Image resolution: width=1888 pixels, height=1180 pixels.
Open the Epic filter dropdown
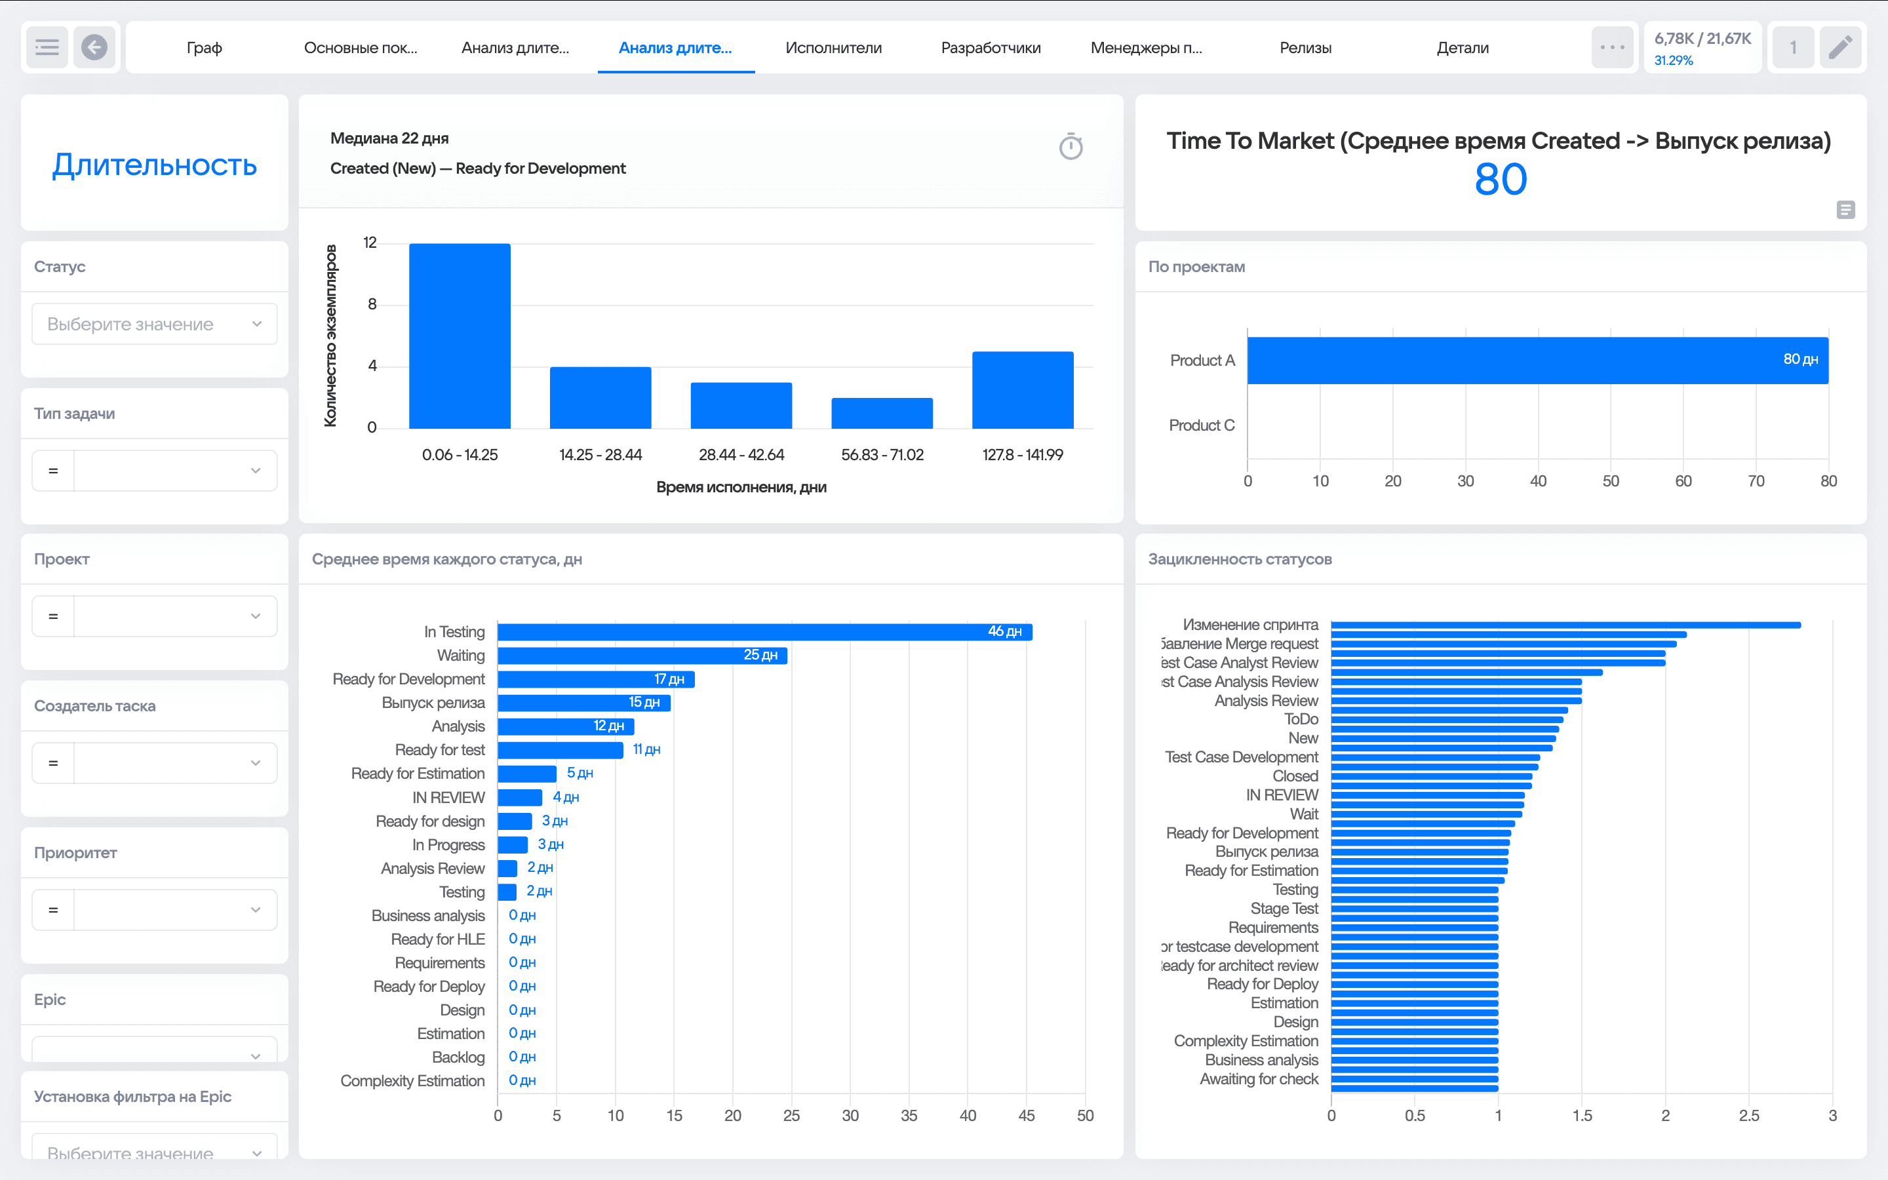tap(155, 1052)
